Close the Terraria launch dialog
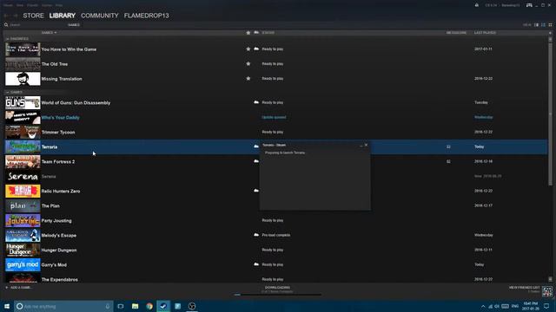The width and height of the screenshot is (556, 312). (x=367, y=145)
